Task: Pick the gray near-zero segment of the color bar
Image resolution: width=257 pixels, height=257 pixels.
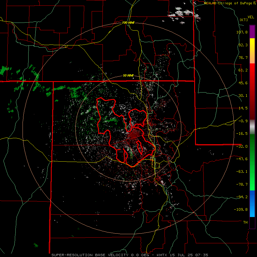Action: [x=252, y=127]
